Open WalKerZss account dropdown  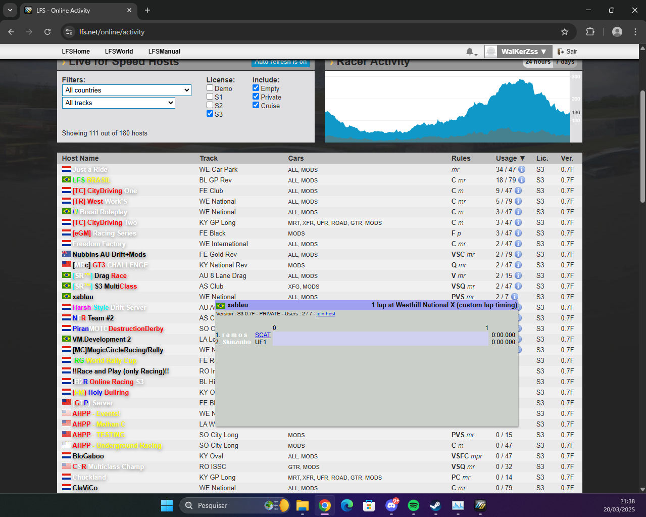tap(524, 52)
